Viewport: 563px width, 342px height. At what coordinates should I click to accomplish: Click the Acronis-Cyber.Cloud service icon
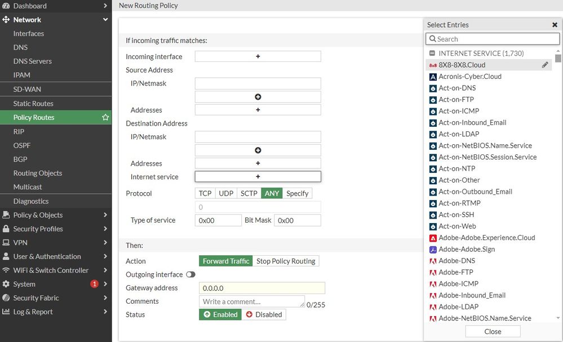[x=433, y=77]
